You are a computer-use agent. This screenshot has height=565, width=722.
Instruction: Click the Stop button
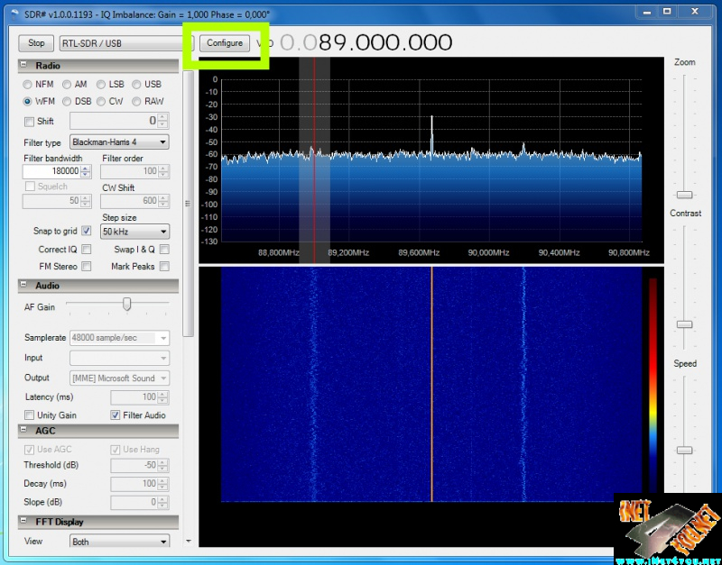point(36,43)
